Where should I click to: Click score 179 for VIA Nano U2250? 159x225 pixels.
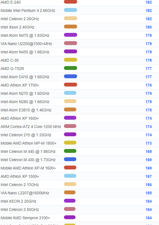click(x=149, y=44)
